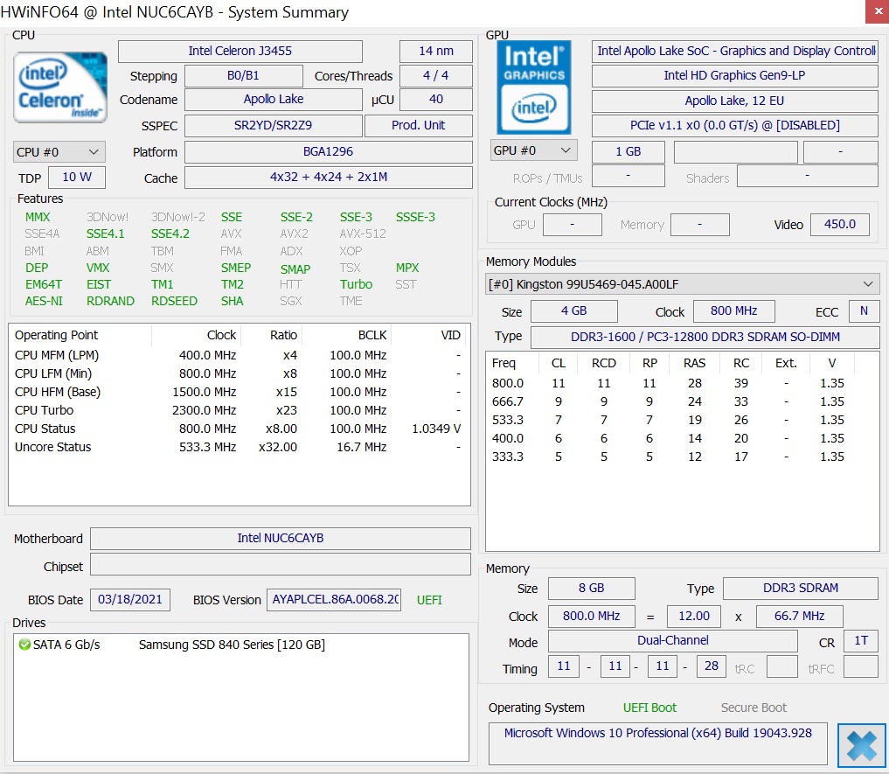889x774 pixels.
Task: Click the Clock column header in operating points
Action: 196,335
